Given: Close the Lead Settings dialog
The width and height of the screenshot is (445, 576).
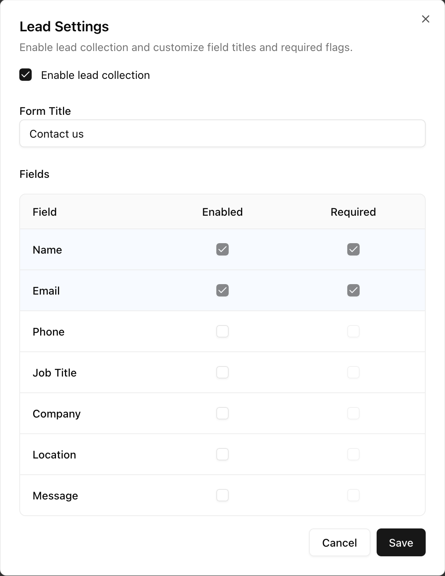Looking at the screenshot, I should (x=425, y=19).
